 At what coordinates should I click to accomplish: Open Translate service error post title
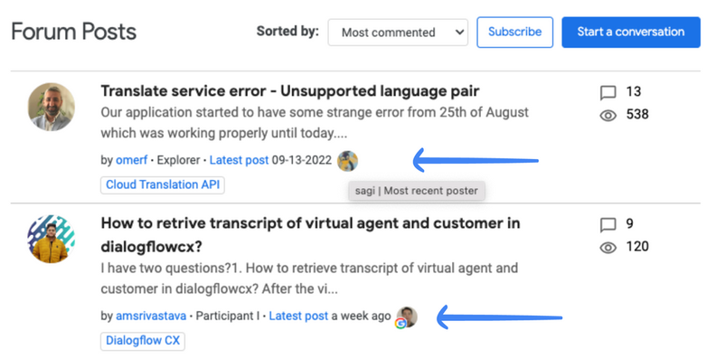[x=290, y=91]
